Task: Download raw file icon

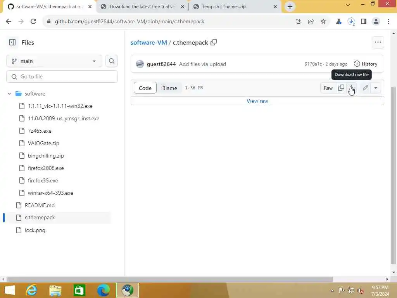Action: pyautogui.click(x=351, y=88)
